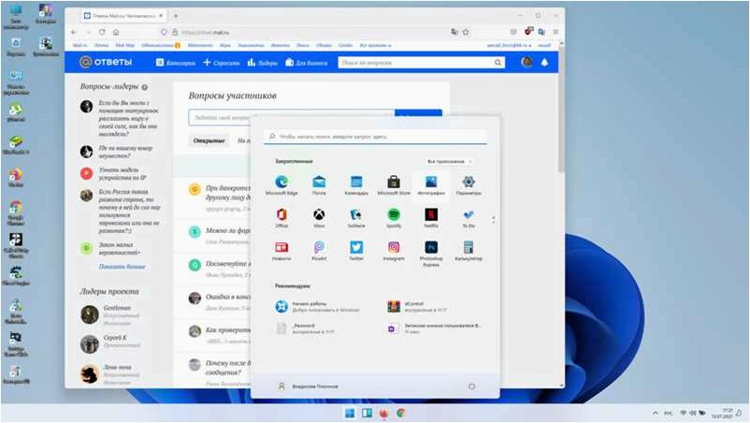This screenshot has height=423, width=750.
Task: Open the eControl recommended item
Action: [x=417, y=307]
